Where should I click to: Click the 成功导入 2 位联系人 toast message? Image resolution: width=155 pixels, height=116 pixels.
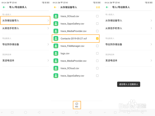click(x=129, y=84)
